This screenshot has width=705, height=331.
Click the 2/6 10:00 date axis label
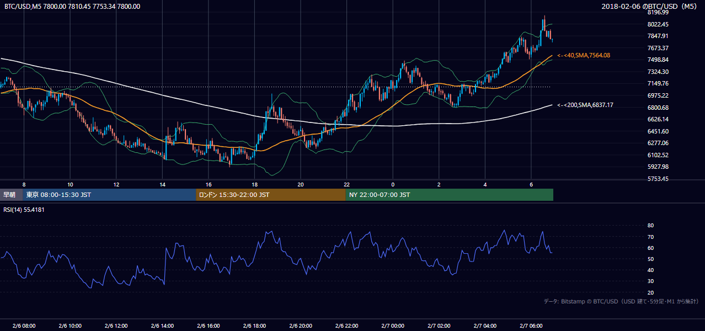[70, 325]
